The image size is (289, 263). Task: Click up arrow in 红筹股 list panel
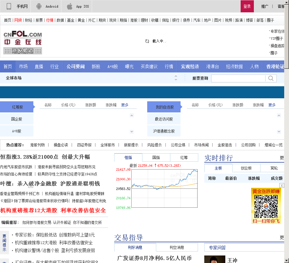(132, 115)
